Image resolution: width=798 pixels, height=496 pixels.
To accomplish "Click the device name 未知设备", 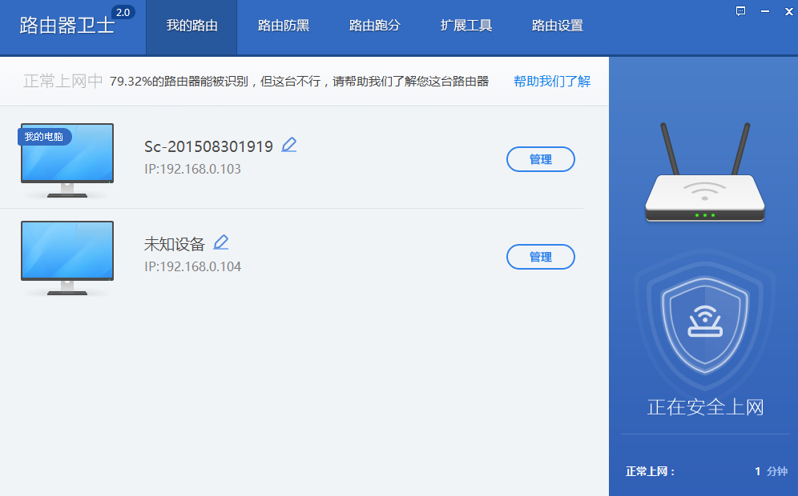I will click(x=175, y=245).
